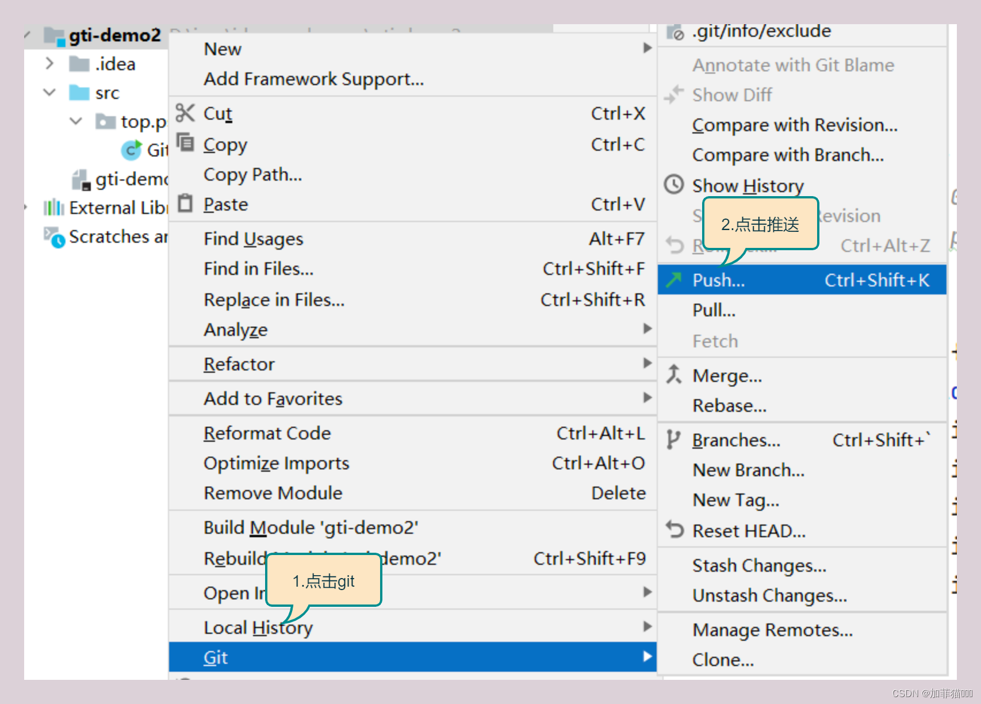Click the Scratches and Consoles icon
981x704 pixels.
point(54,236)
